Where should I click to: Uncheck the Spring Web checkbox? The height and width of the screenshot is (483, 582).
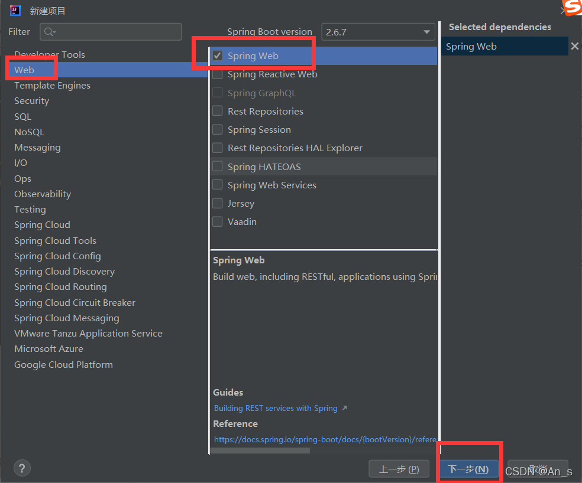tap(218, 56)
